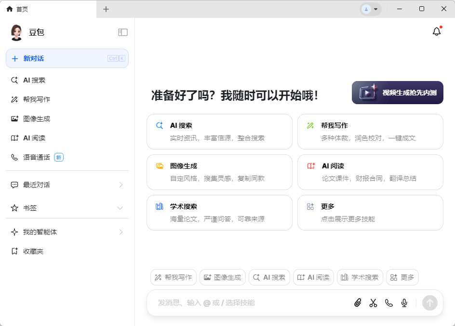Screen dimensions: 455x326
Task: Open the 学术搜索 card
Action: point(219,213)
